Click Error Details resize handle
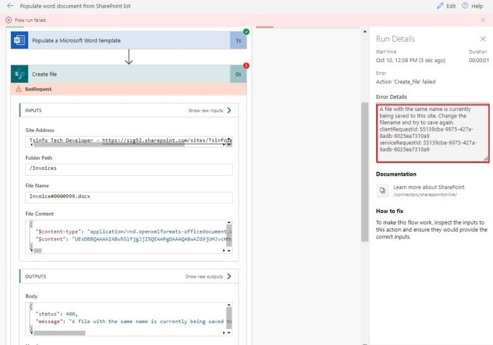493x345 pixels. click(x=486, y=159)
